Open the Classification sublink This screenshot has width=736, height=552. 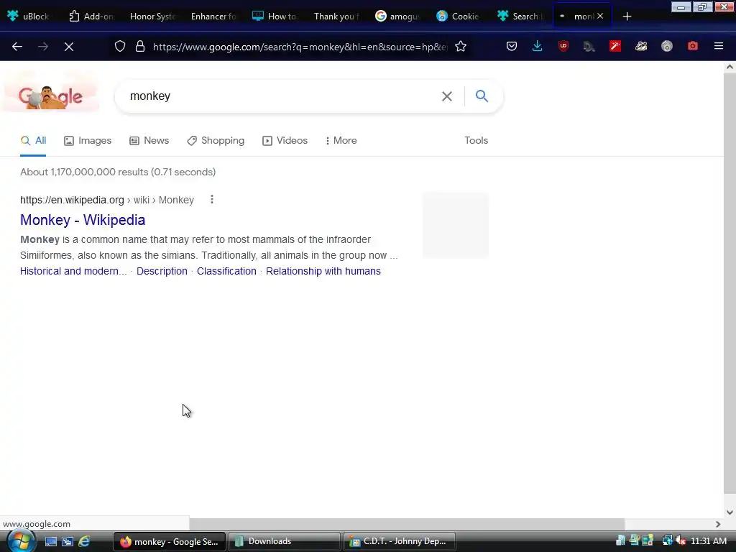point(226,271)
